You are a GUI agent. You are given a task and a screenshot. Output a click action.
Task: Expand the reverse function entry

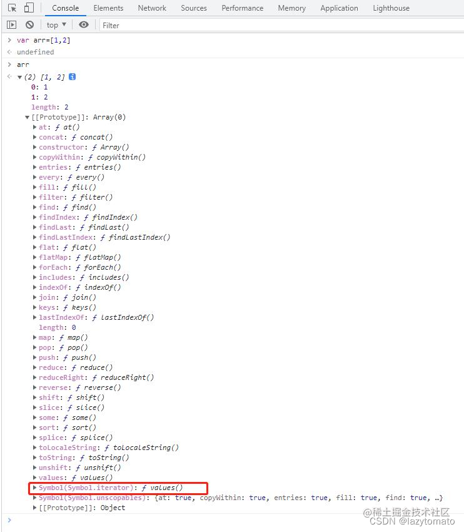click(34, 387)
